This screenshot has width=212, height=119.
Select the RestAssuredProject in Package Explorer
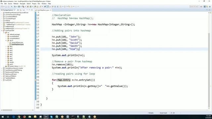pos(11,74)
